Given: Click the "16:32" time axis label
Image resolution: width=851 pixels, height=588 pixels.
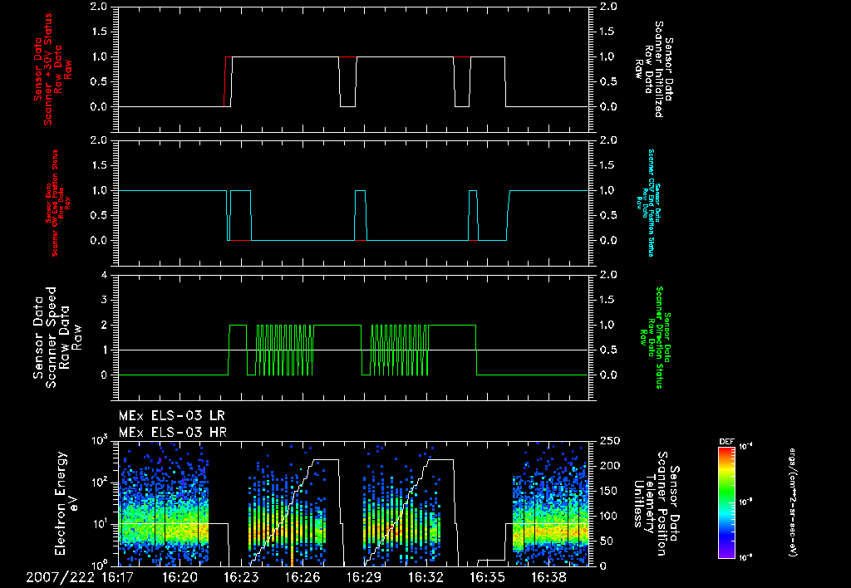Looking at the screenshot, I should pyautogui.click(x=425, y=578).
